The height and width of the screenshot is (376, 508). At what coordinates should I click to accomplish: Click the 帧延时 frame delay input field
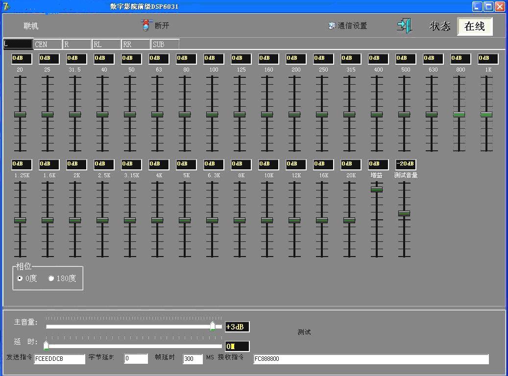193,359
